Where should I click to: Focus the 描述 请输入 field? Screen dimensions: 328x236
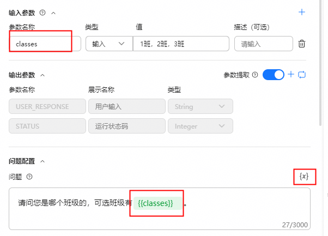click(x=263, y=44)
